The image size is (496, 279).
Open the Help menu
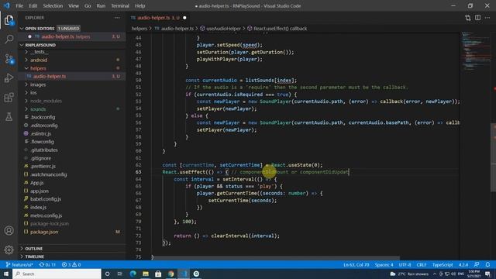(x=139, y=5)
